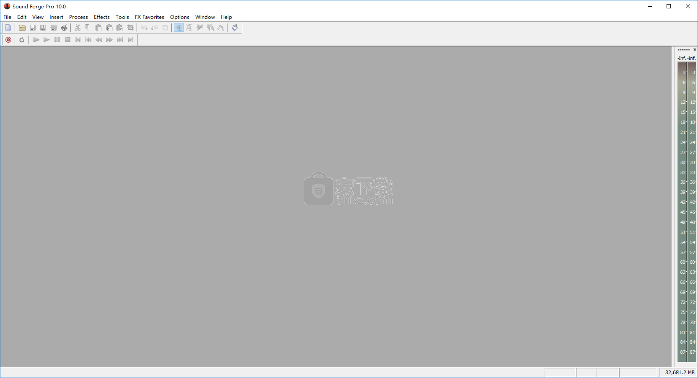The height and width of the screenshot is (378, 698).
Task: Trim/Crop the selection icon
Action: pos(130,28)
